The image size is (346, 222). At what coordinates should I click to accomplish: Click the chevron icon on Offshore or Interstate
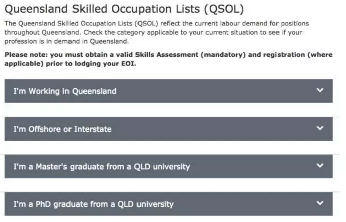tap(320, 128)
